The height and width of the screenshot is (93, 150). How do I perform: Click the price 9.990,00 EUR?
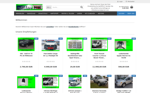click(50, 67)
